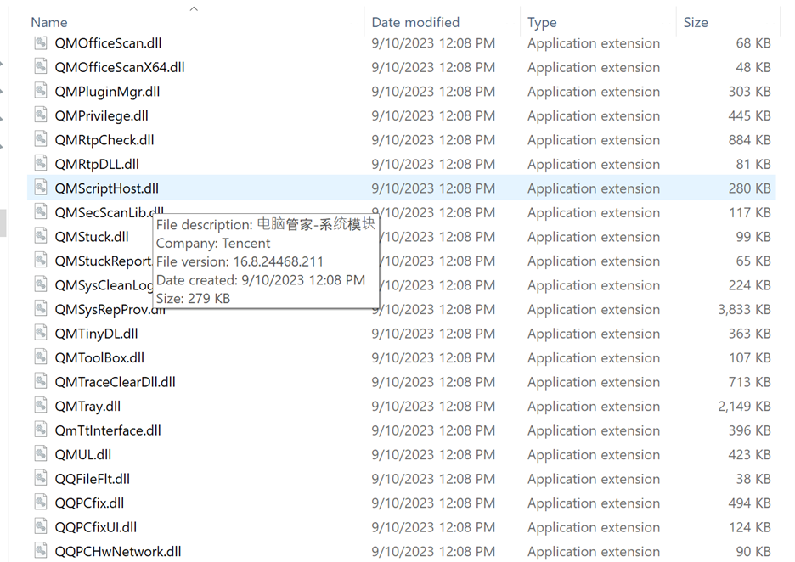Click the QMOfficeScan.dll file icon
795x562 pixels.
click(41, 42)
